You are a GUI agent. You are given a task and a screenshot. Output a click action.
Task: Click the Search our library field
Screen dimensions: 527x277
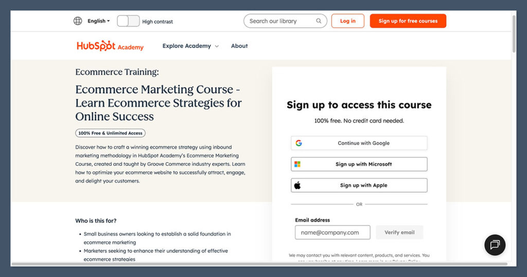point(280,21)
